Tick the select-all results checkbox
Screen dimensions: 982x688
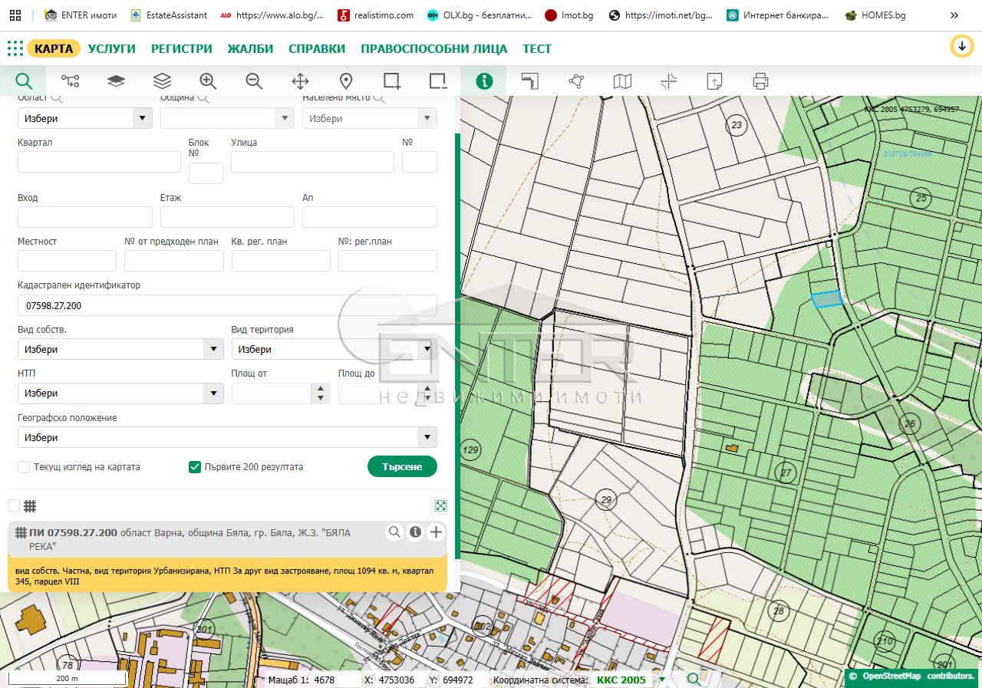14,505
